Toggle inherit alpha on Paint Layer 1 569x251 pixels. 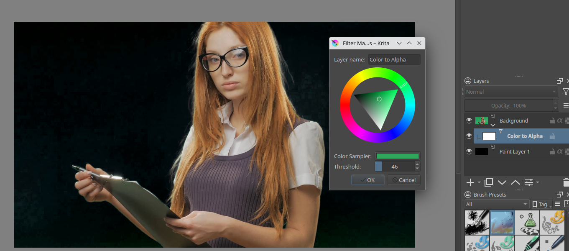coord(560,151)
